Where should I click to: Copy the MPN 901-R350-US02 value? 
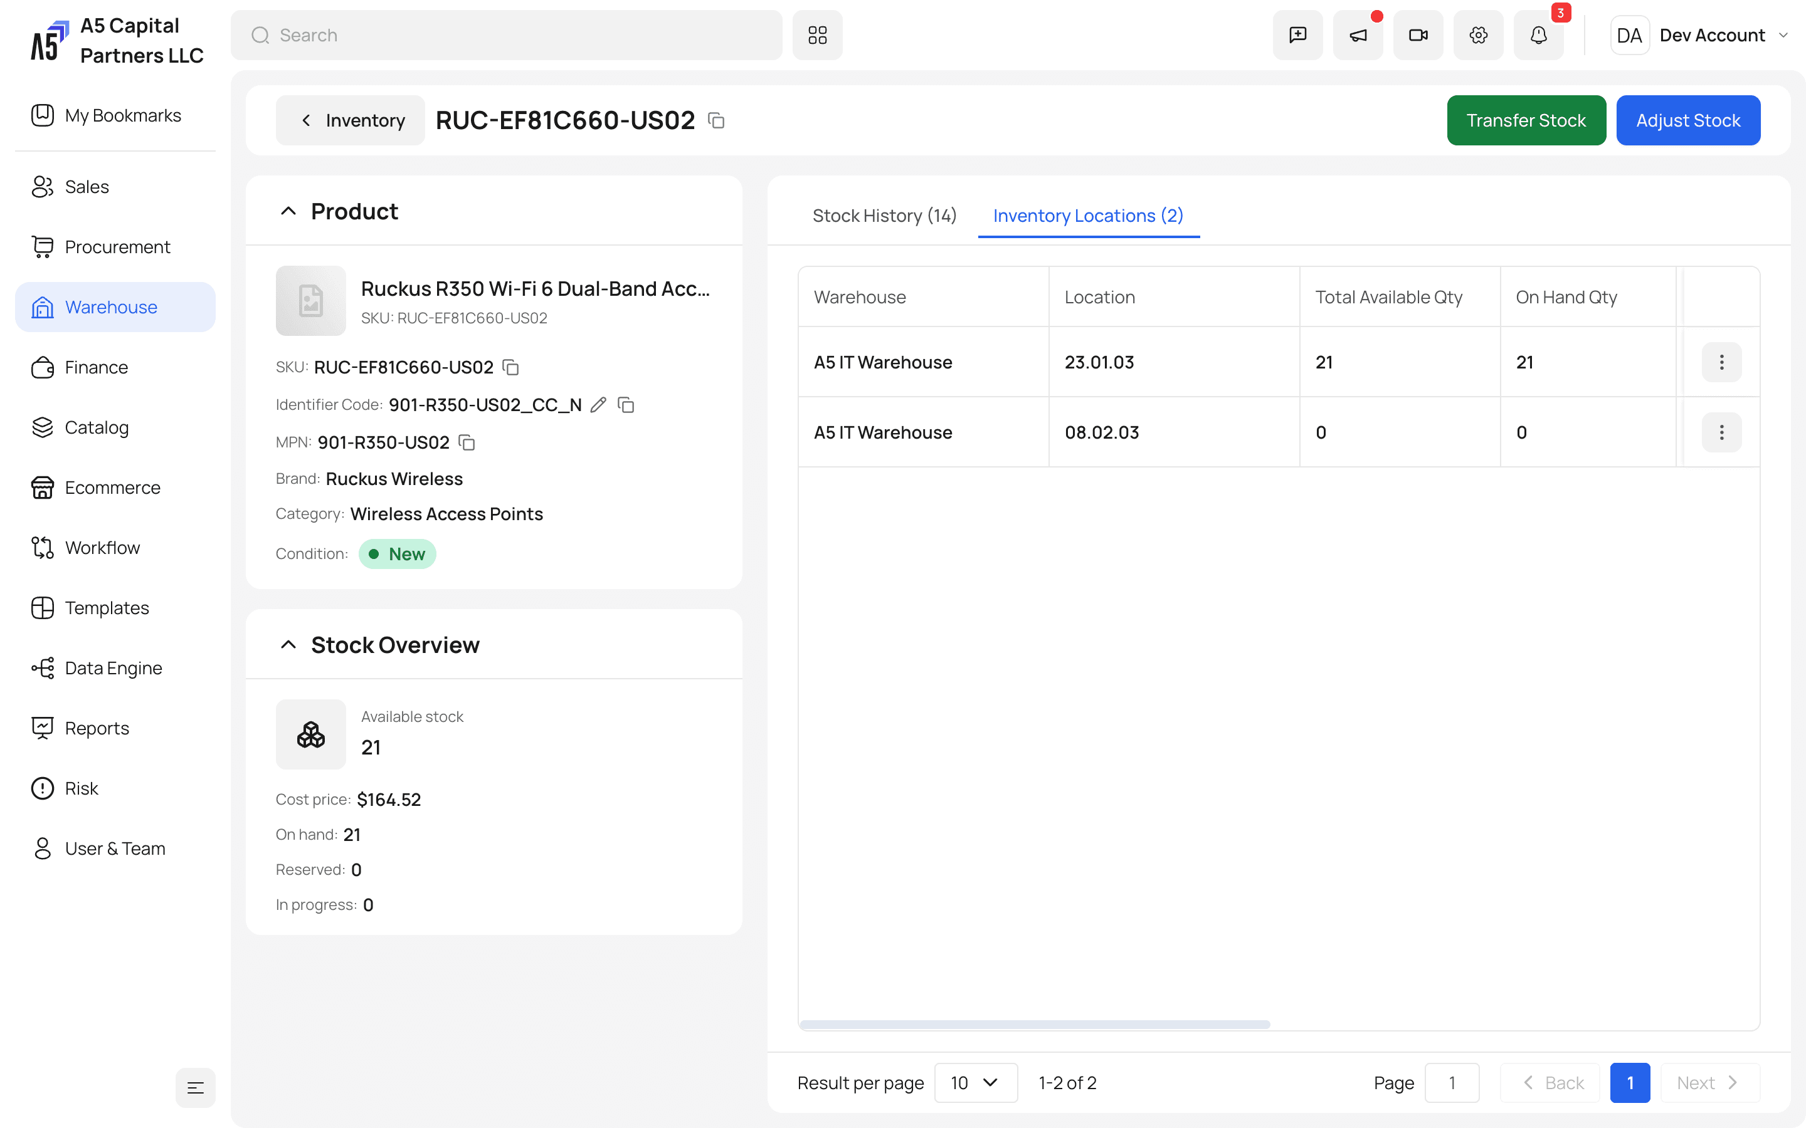click(467, 442)
